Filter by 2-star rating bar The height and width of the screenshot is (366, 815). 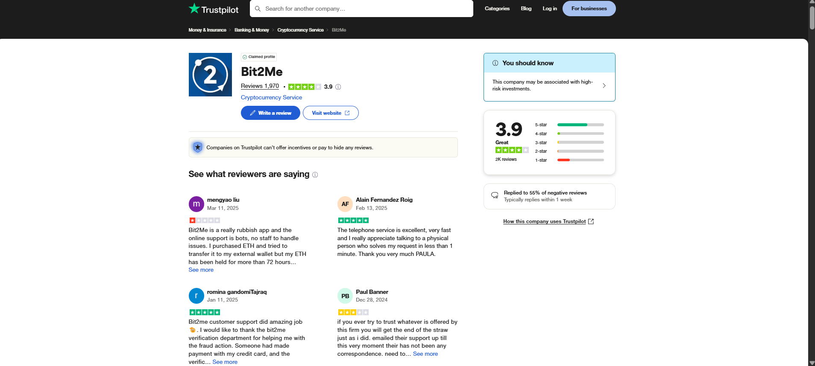(569, 151)
